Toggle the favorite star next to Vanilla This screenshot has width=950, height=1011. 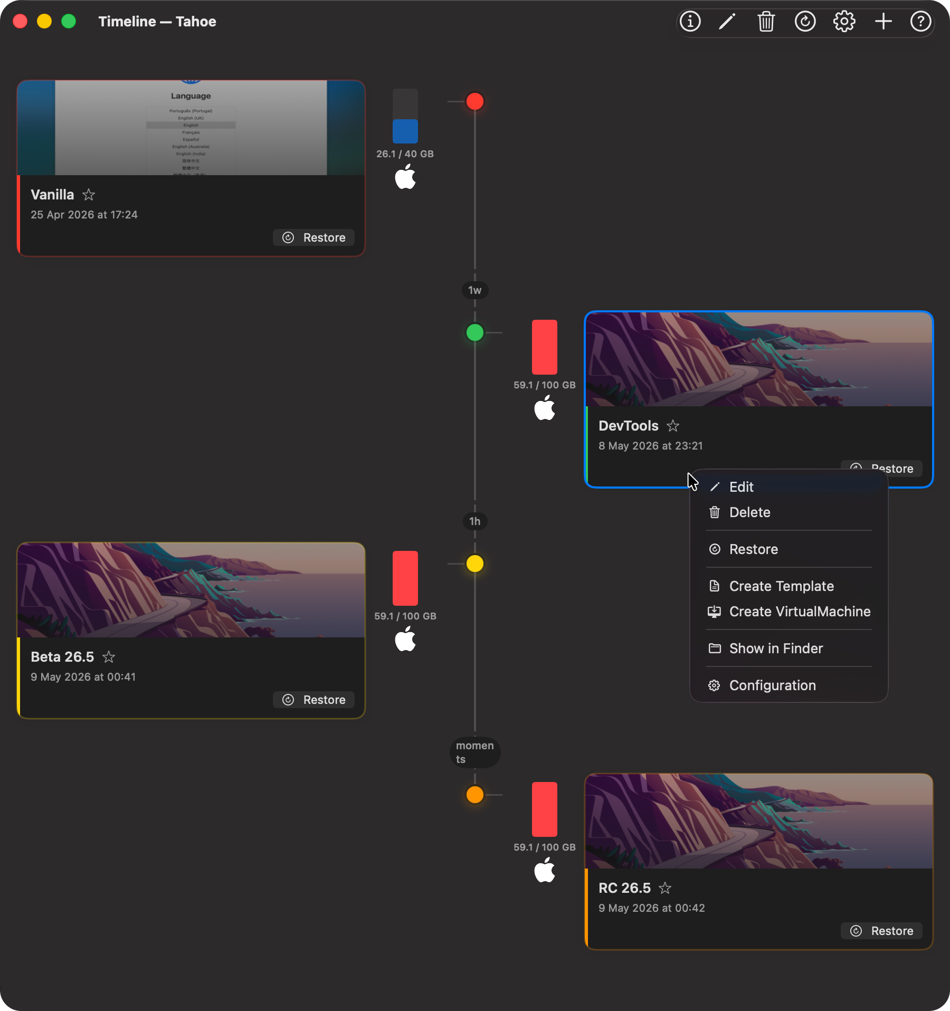coord(89,195)
